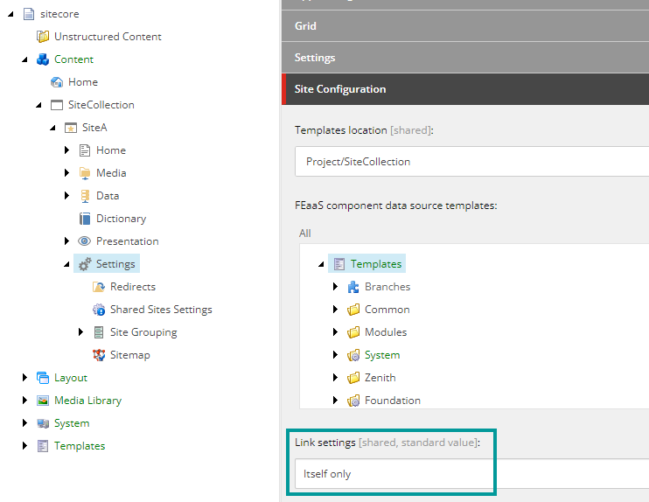Collapse the Settings tree node
This screenshot has width=649, height=502.
click(66, 264)
